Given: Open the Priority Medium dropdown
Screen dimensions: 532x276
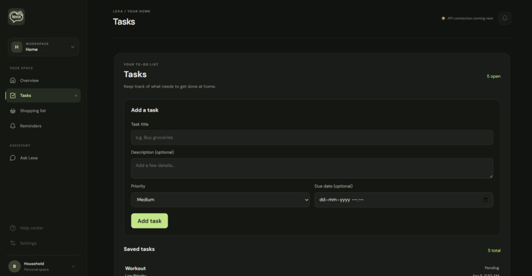Looking at the screenshot, I should click(x=220, y=199).
